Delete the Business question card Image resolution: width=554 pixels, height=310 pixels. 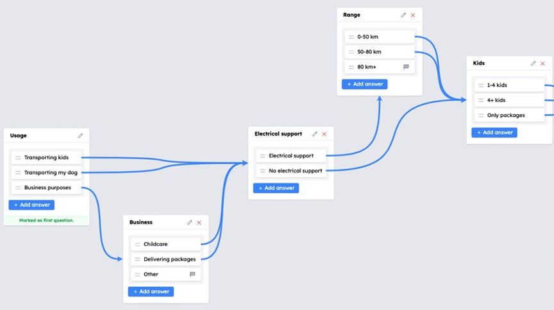199,223
